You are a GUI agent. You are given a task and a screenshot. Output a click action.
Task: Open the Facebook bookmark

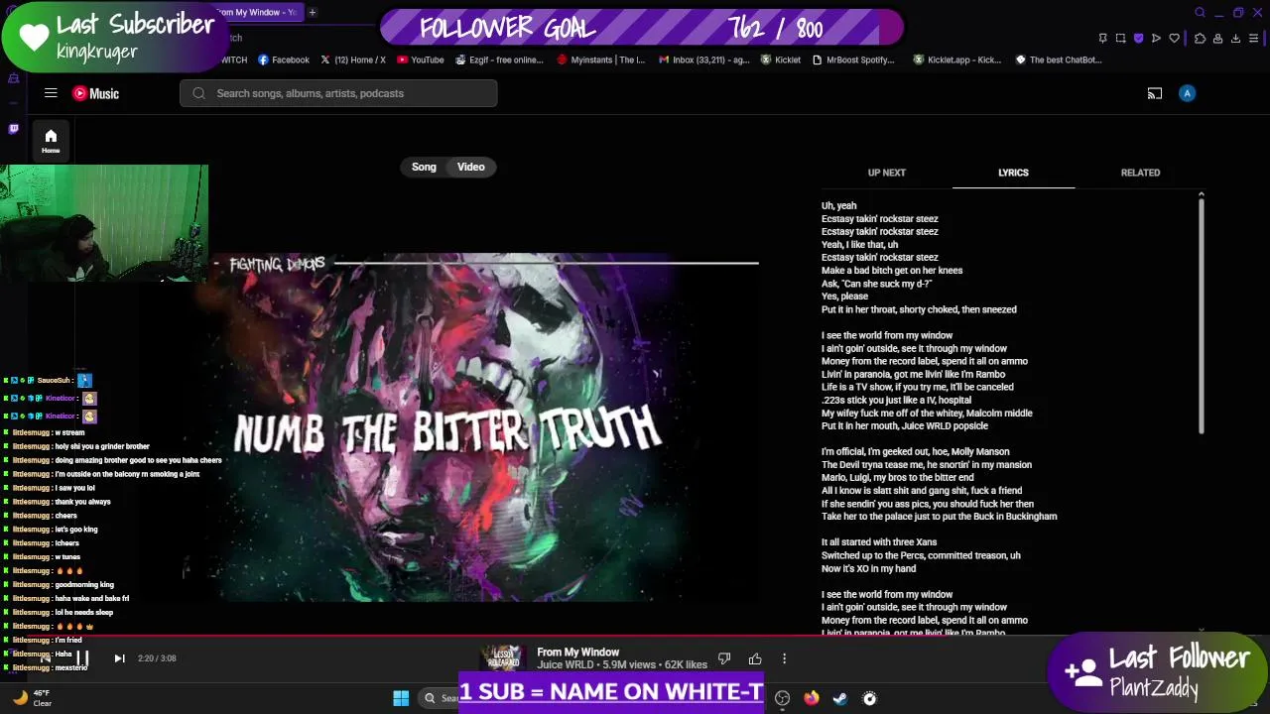coord(284,59)
